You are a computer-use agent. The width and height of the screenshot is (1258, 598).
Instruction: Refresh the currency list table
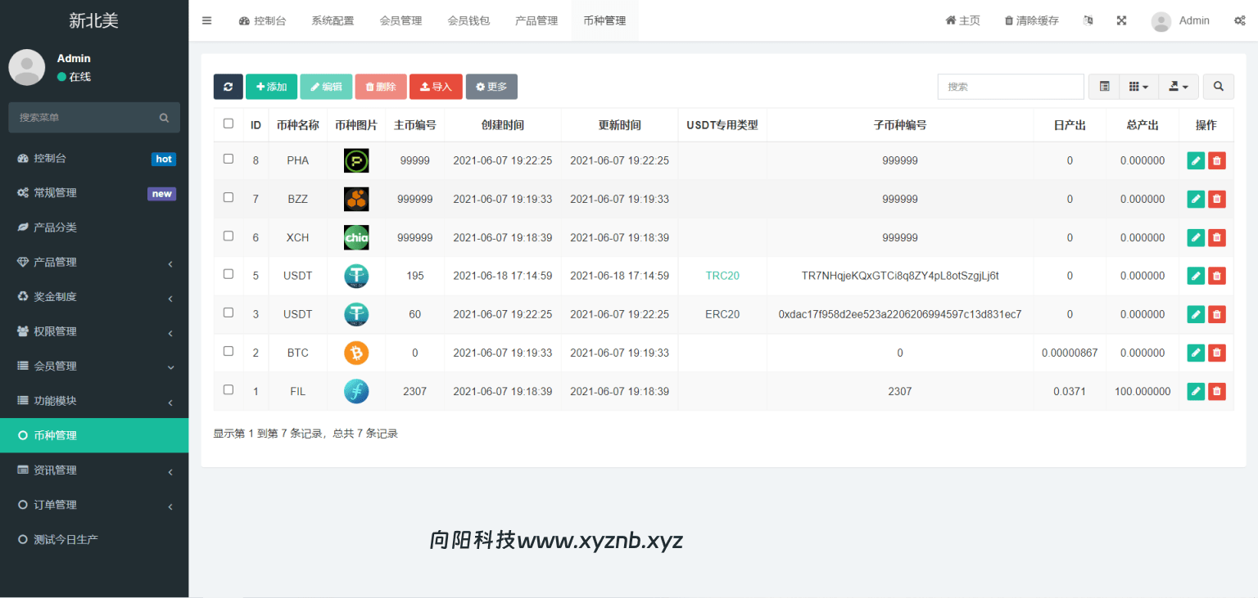pyautogui.click(x=228, y=86)
